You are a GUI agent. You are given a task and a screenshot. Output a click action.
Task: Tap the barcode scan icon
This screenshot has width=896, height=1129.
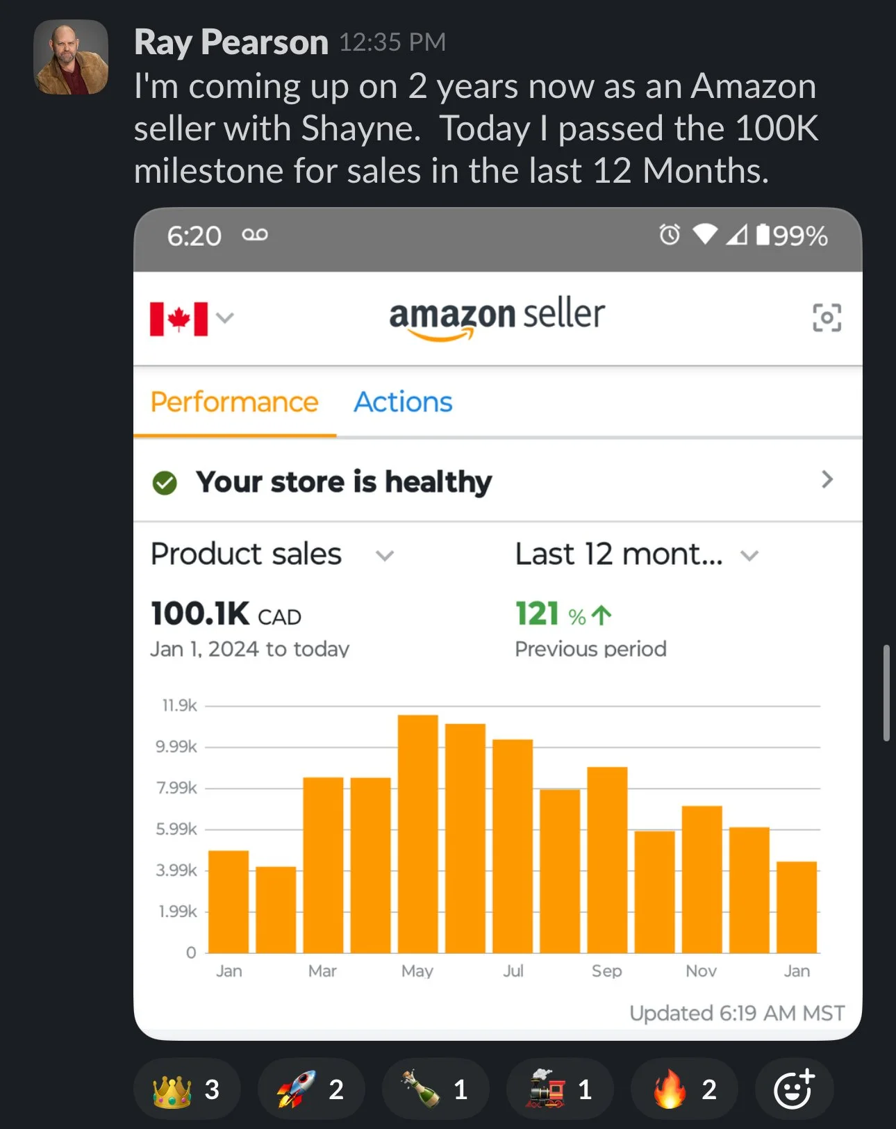(827, 318)
